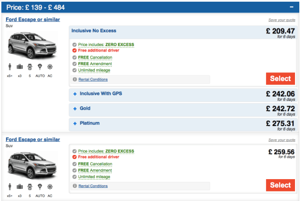The width and height of the screenshot is (301, 201).
Task: Click the second Ford Escape car thumbnail
Action: [32, 166]
